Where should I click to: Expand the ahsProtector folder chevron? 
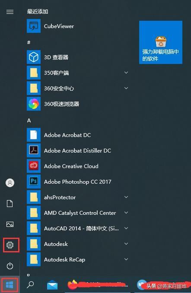[x=126, y=197]
